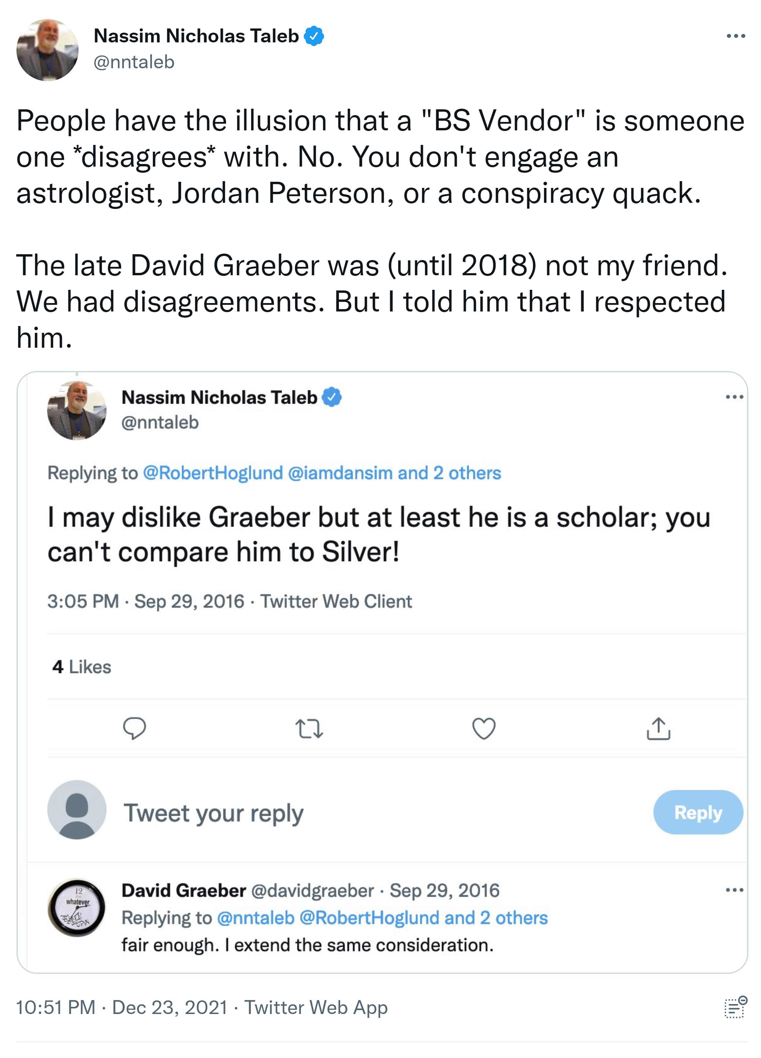Image resolution: width=761 pixels, height=1058 pixels.
Task: Click the share upload icon
Action: (x=659, y=728)
